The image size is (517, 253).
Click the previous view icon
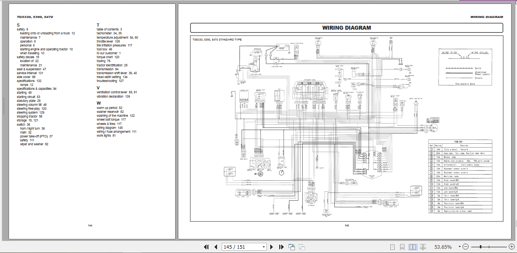292,247
